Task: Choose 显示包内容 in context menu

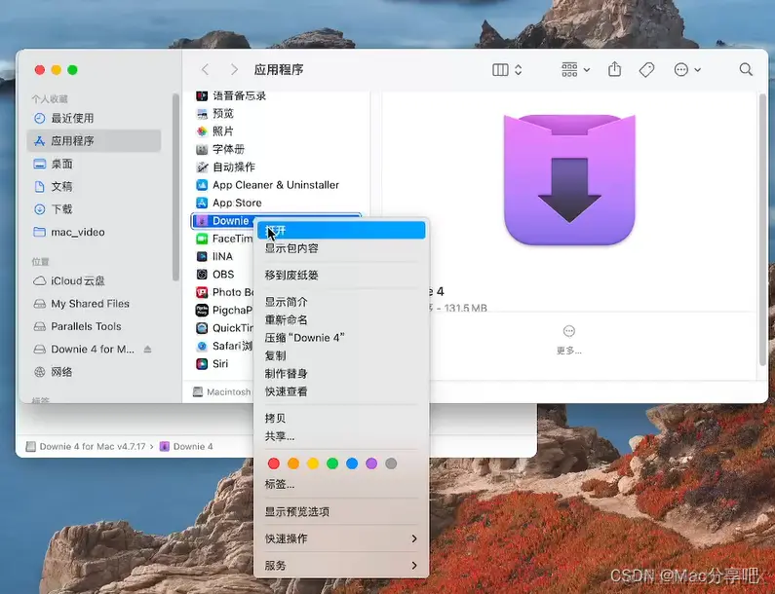Action: point(341,248)
